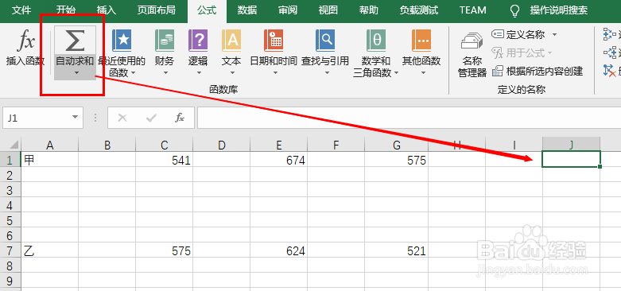This screenshot has width=621, height=291.
Task: Click cell with value 541
Action: tap(165, 159)
